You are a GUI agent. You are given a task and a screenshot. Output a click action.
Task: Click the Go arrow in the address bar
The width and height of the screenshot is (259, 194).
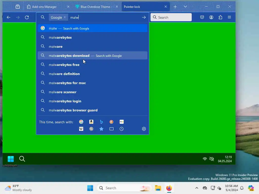pyautogui.click(x=144, y=17)
